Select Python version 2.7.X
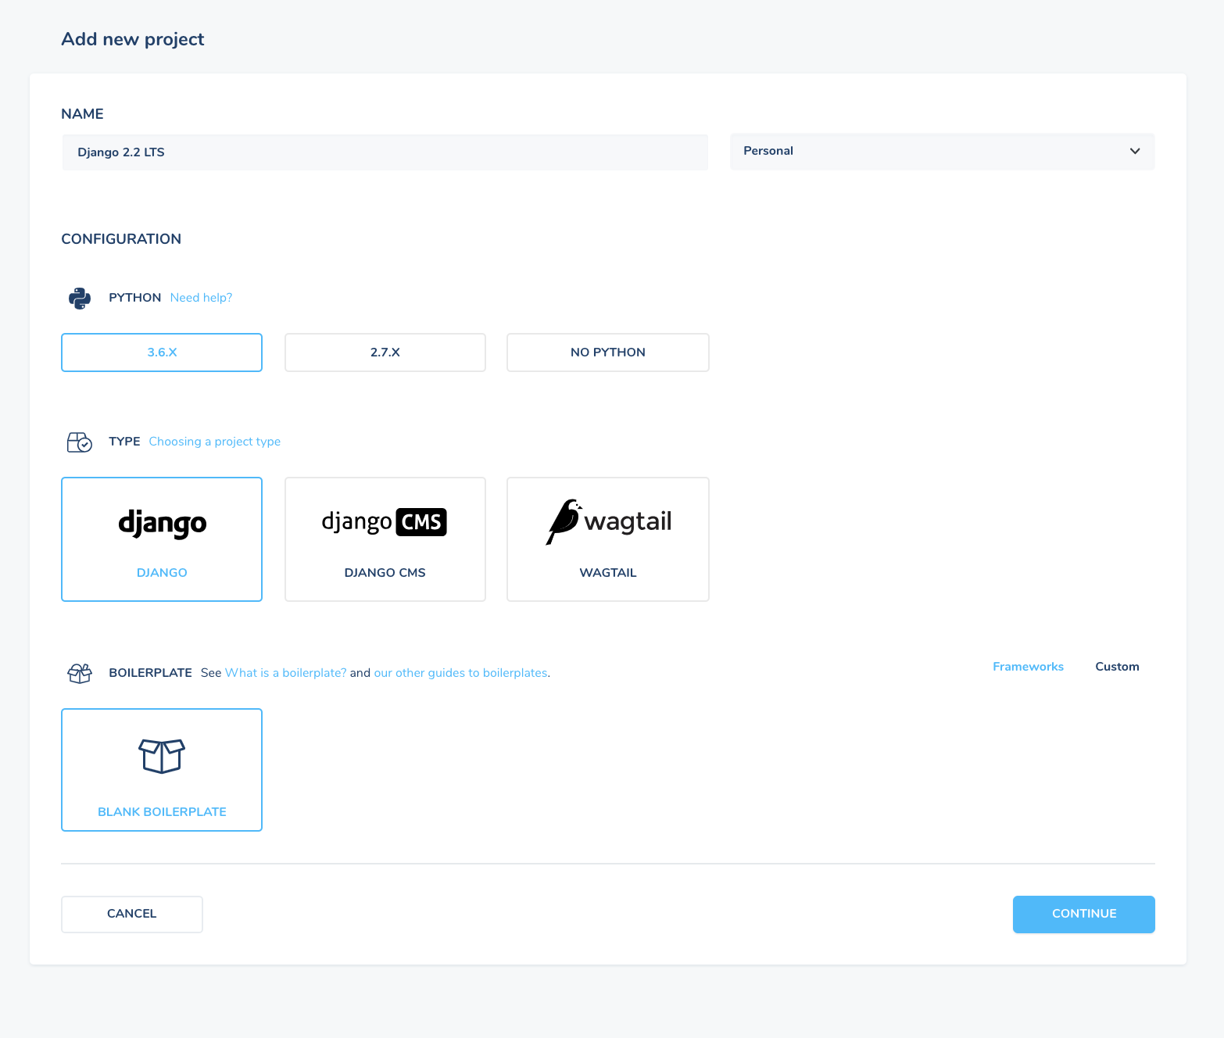 [x=385, y=353]
